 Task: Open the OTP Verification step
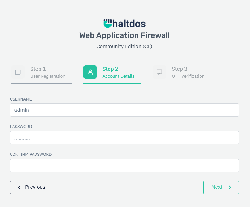(188, 76)
